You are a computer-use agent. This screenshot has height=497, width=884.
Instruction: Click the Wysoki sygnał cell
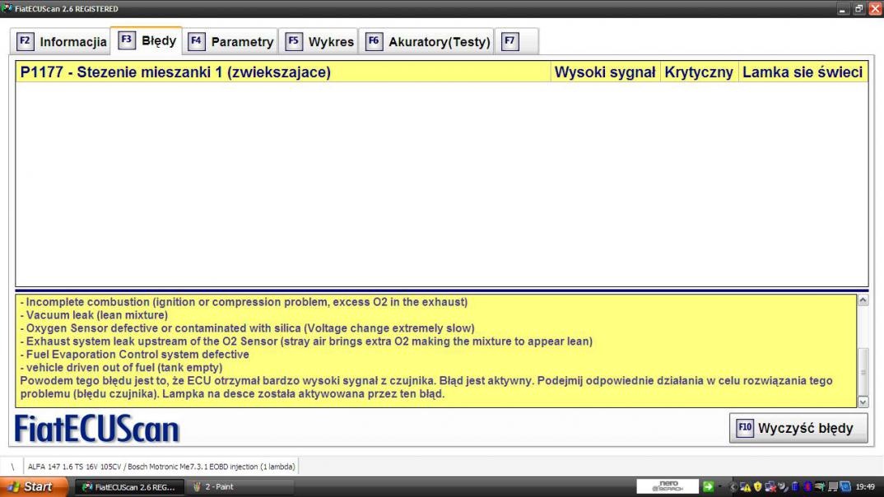tap(605, 72)
